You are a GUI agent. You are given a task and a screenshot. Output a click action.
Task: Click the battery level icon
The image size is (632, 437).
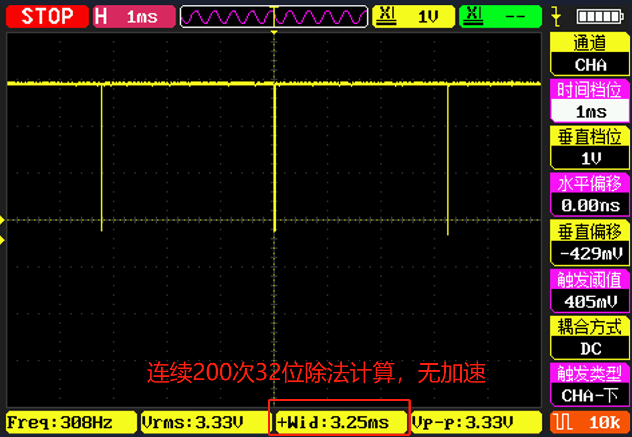[600, 16]
